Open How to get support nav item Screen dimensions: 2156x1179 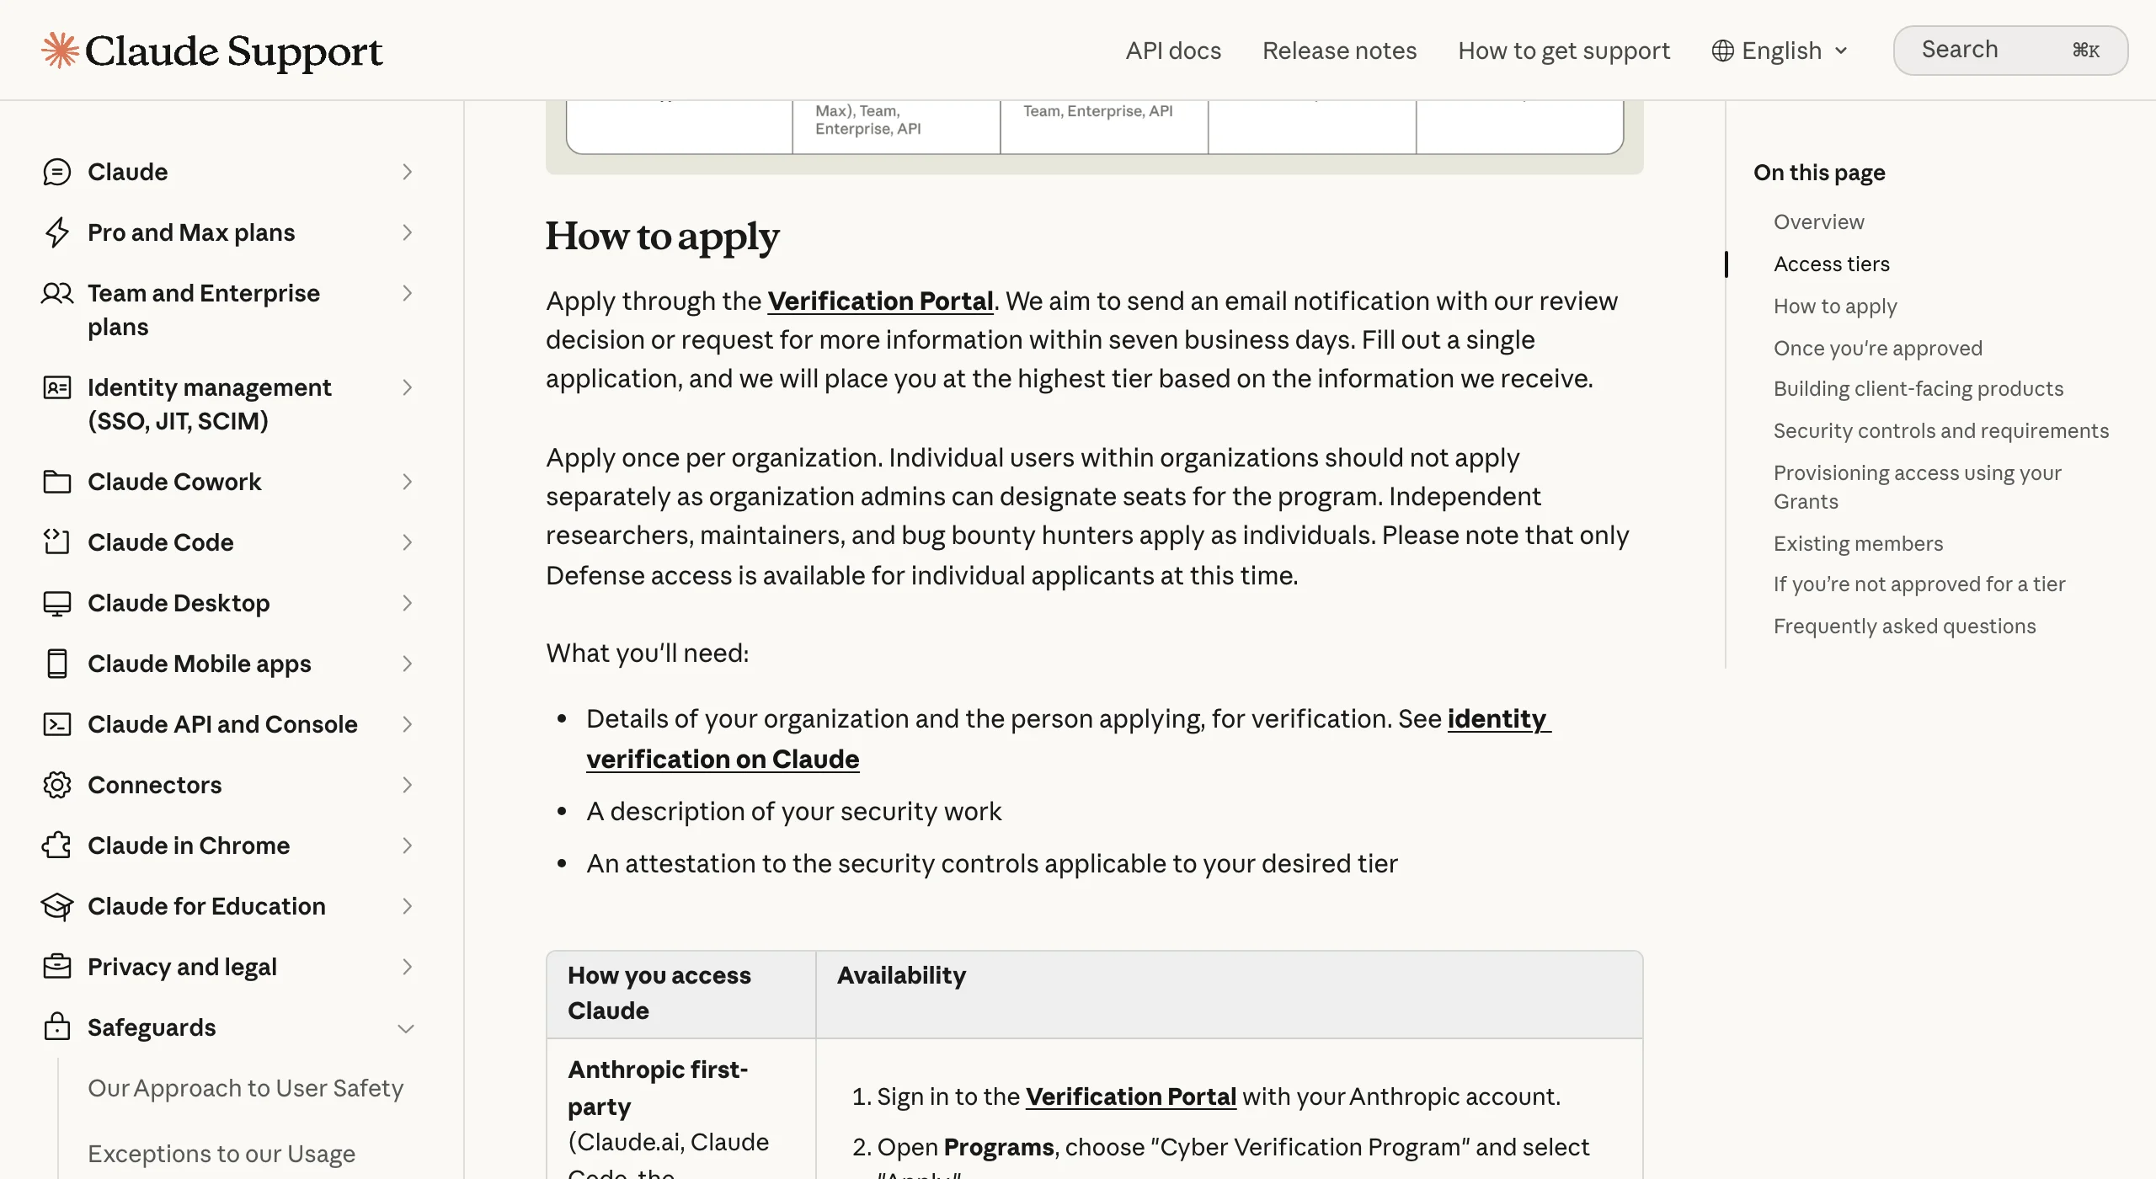click(x=1563, y=51)
